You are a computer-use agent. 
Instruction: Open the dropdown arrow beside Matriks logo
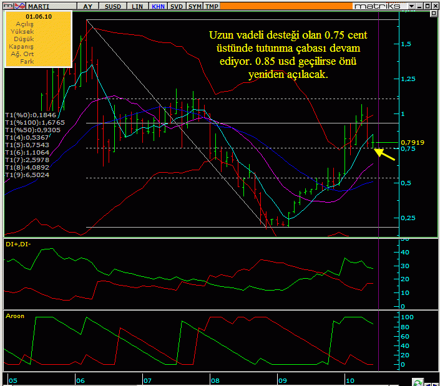411,6
